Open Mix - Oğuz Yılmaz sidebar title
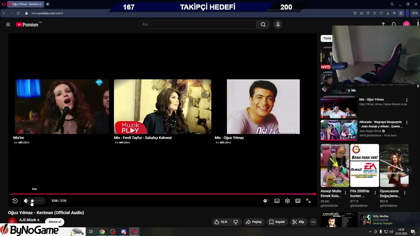This screenshot has width=420, height=236. tap(371, 100)
